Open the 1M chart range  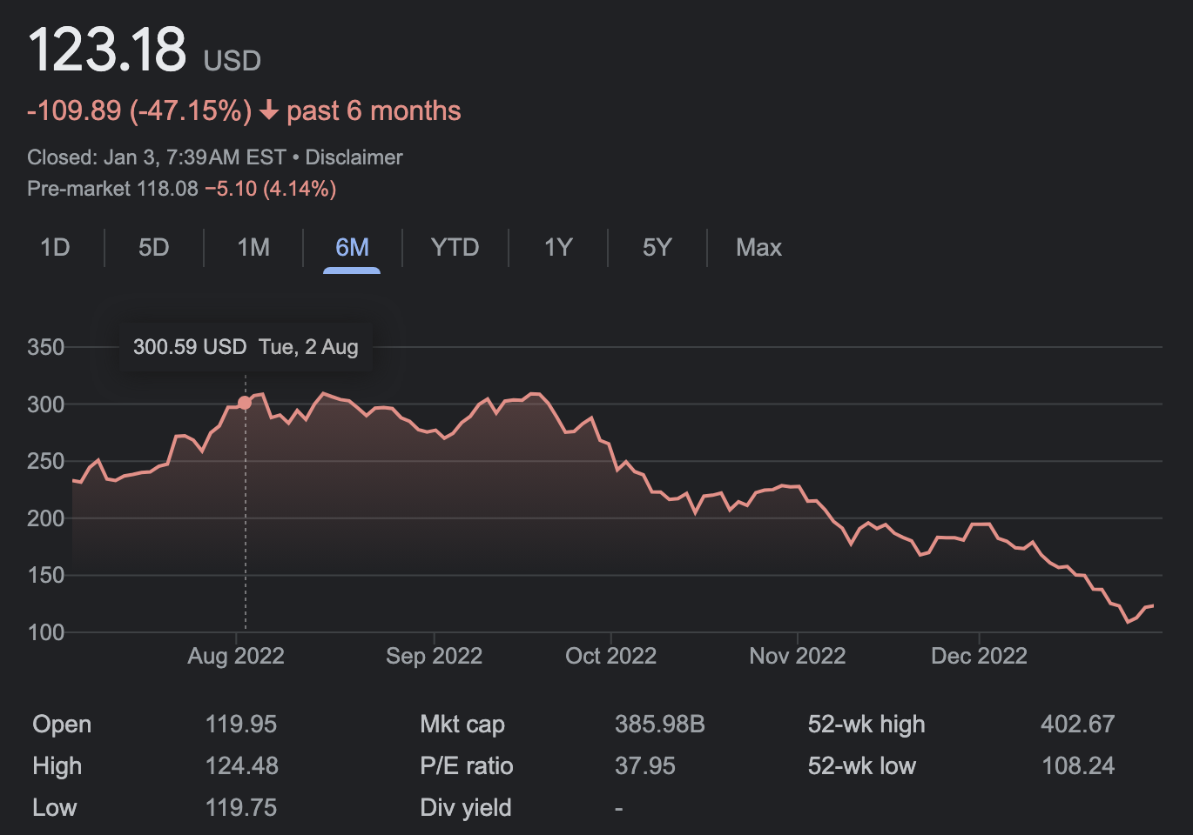[x=253, y=248]
